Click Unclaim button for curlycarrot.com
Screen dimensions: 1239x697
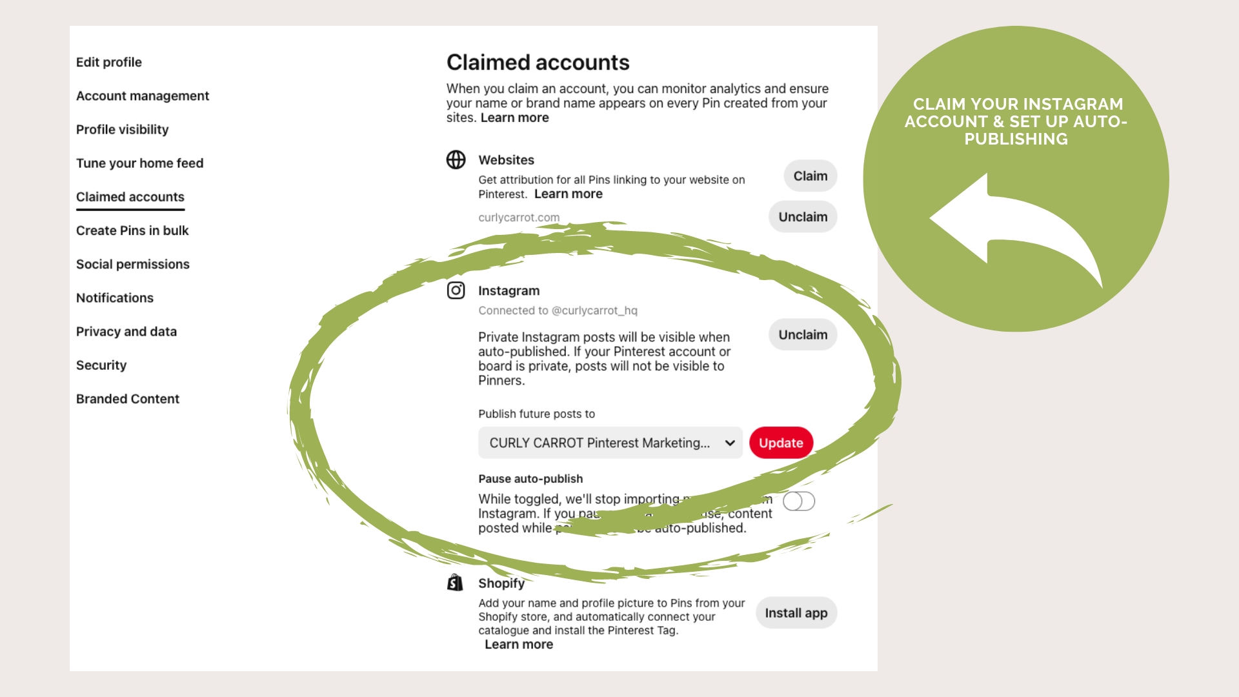[803, 216]
